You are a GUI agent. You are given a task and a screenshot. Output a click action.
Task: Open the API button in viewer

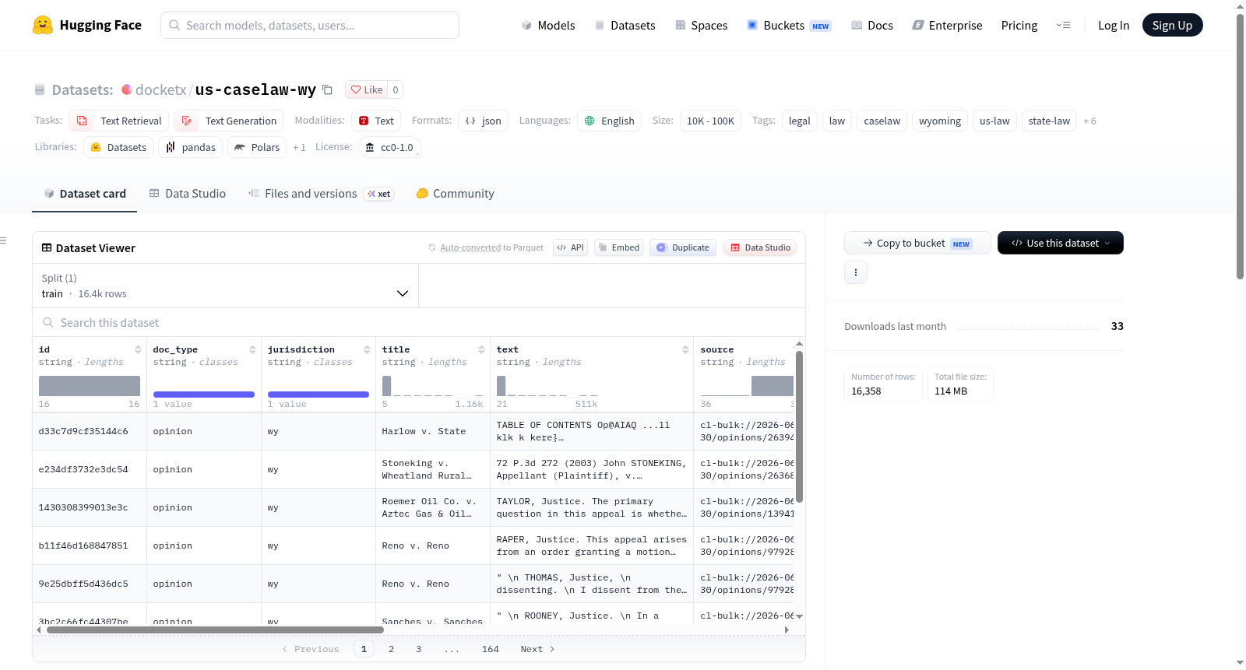(570, 247)
